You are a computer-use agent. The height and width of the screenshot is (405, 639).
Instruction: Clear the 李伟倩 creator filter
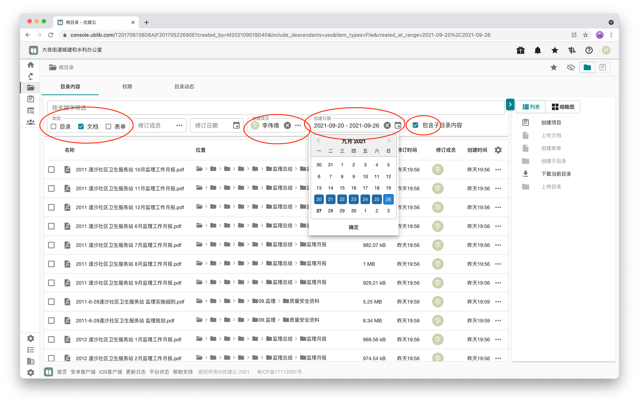pos(288,125)
